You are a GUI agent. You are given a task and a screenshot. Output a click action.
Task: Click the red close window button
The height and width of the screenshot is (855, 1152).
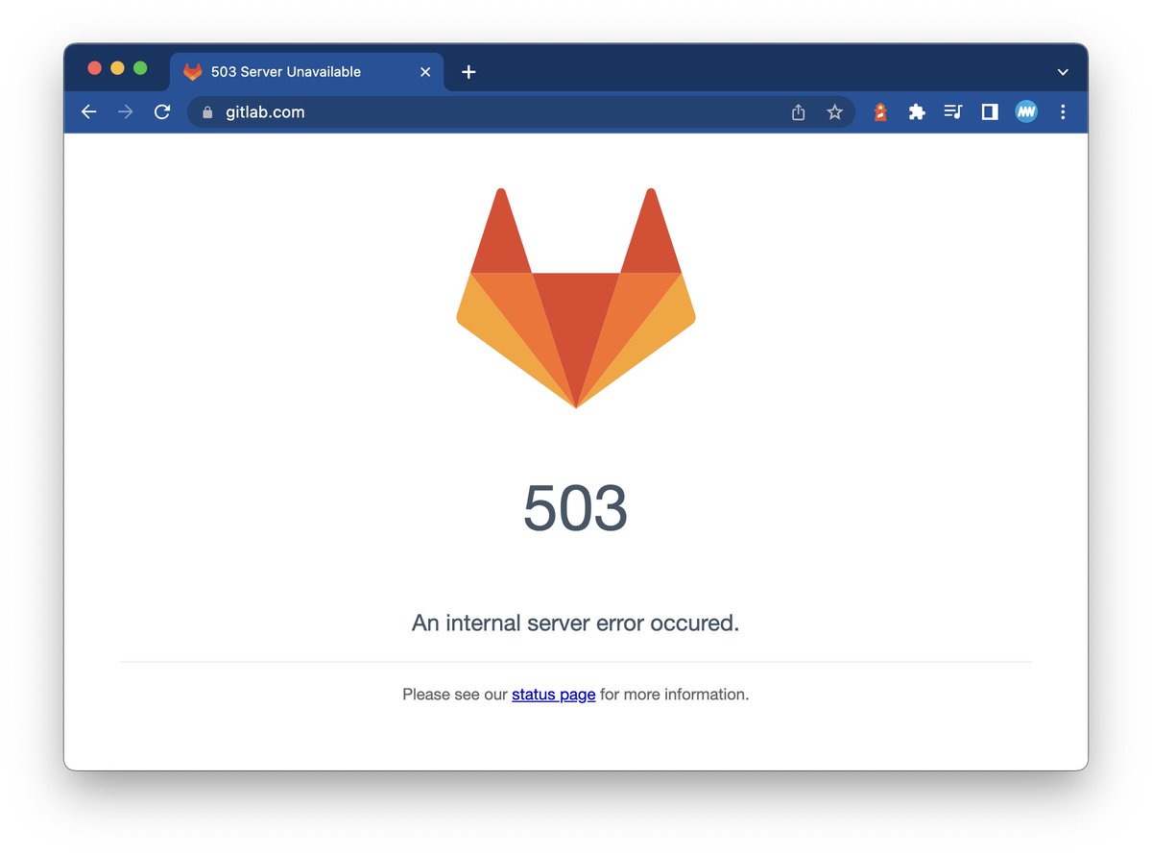coord(94,68)
